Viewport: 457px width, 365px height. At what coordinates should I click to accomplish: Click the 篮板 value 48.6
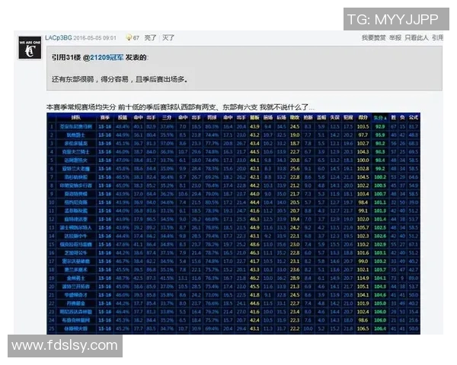(254, 244)
